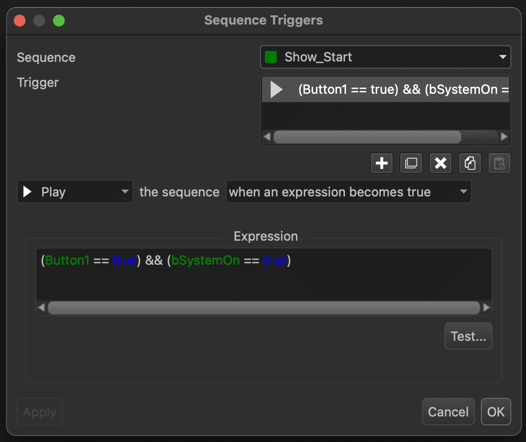Viewport: 526px width, 442px height.
Task: Expand the 'when an expression becomes true' dropdown
Action: (x=348, y=192)
